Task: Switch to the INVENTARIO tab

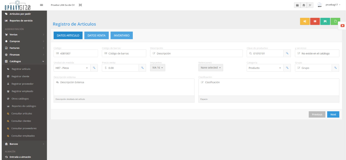Action: pos(121,35)
